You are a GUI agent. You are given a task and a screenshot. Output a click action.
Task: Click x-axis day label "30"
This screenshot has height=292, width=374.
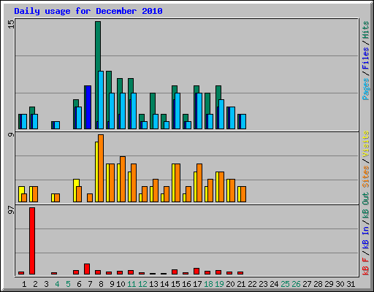click(x=340, y=284)
